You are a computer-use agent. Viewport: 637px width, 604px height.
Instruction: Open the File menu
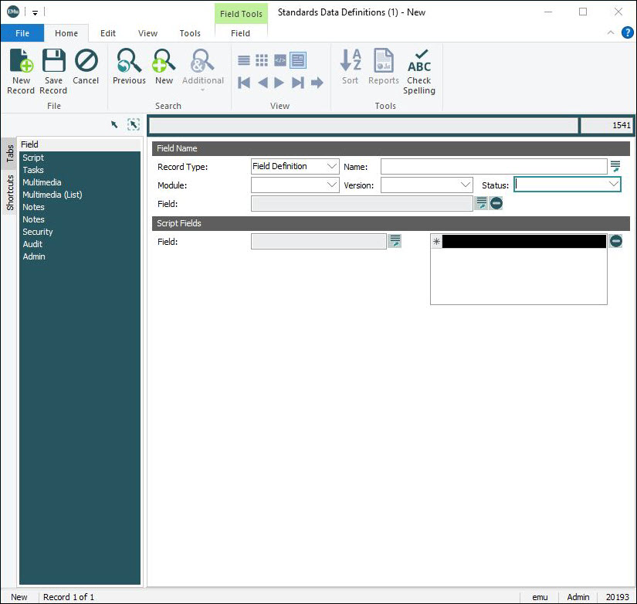coord(22,33)
